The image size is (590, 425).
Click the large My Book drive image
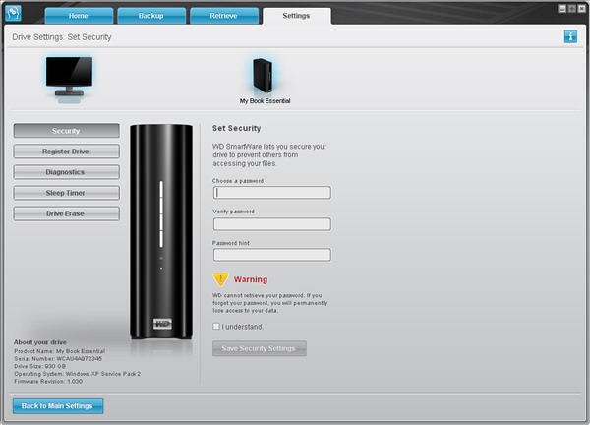tap(161, 232)
